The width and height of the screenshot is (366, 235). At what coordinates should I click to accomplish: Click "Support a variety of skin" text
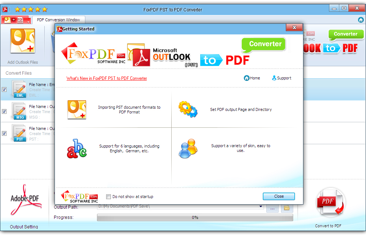(241, 148)
